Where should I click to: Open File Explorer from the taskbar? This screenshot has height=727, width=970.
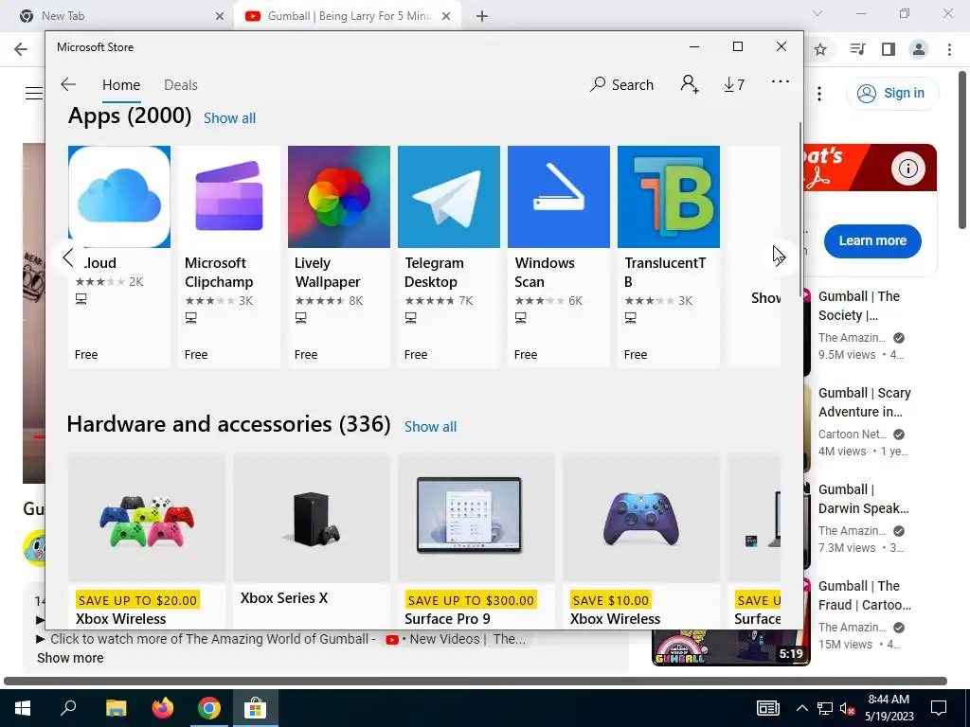pyautogui.click(x=116, y=708)
